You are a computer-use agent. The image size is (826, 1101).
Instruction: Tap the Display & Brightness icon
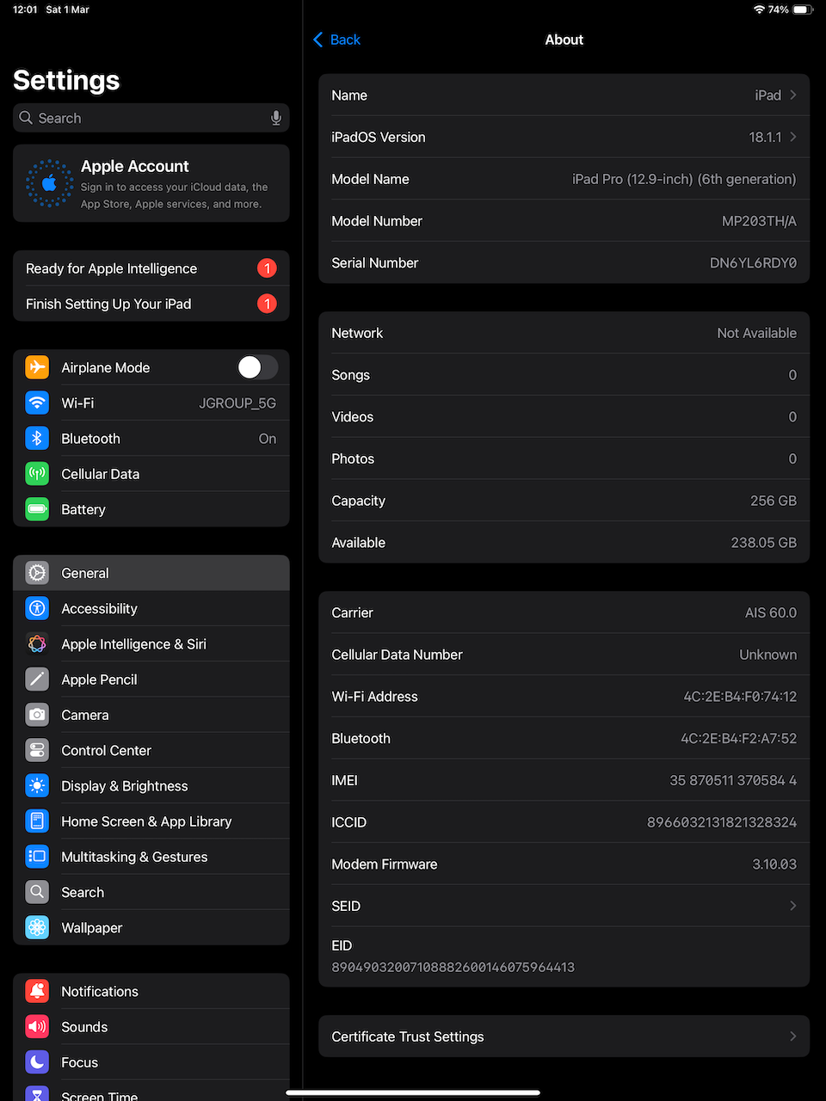point(37,785)
